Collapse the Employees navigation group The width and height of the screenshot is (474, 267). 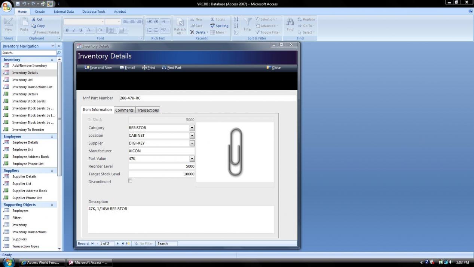point(52,137)
